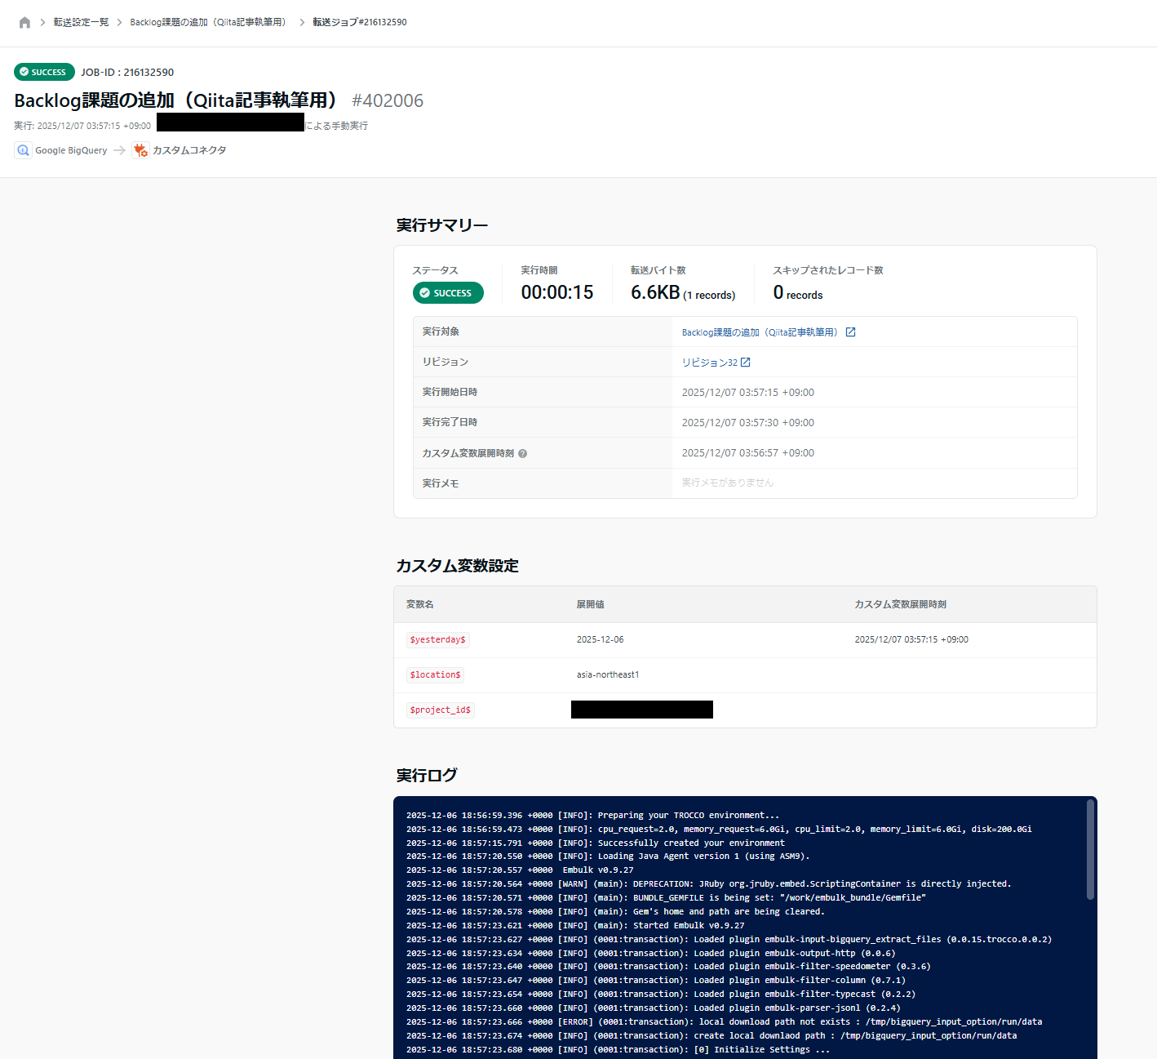This screenshot has height=1059, width=1157.
Task: Open リビジョン32 link
Action: [709, 363]
